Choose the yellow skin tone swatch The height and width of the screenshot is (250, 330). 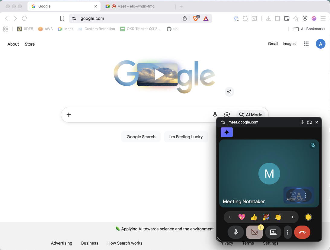(308, 217)
